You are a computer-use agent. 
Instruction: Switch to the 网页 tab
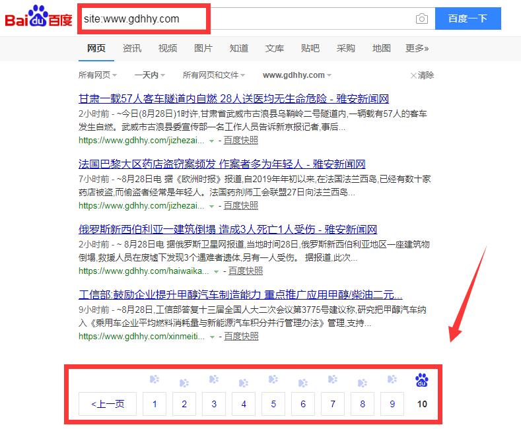96,48
